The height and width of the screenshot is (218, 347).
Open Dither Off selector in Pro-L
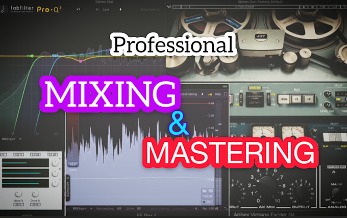(x=139, y=208)
